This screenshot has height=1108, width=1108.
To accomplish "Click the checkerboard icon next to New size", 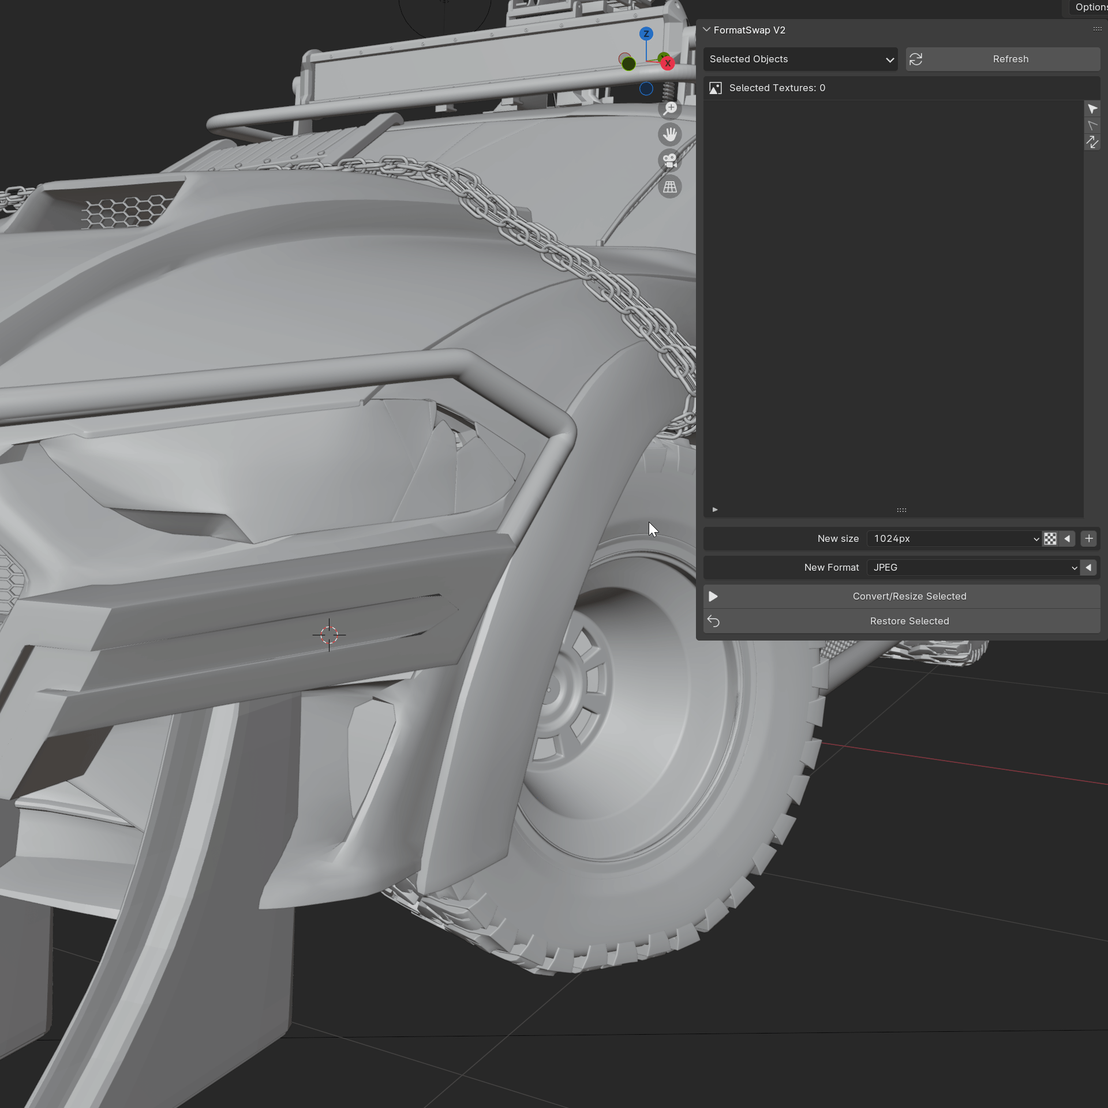I will 1050,538.
